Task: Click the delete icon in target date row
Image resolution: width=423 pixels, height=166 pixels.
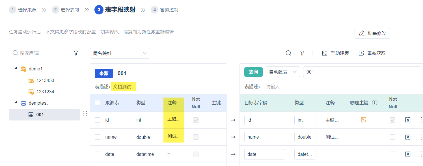Action: click(408, 154)
